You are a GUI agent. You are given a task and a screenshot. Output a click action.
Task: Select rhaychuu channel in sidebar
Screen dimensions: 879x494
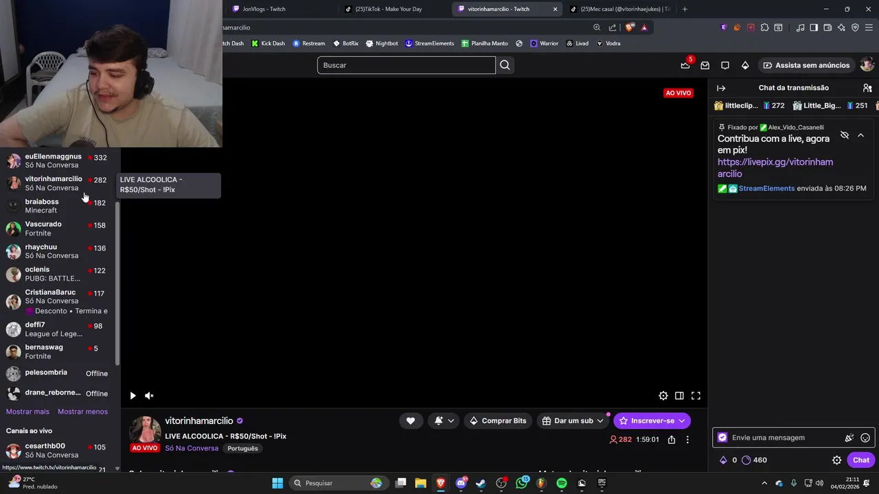coord(59,251)
